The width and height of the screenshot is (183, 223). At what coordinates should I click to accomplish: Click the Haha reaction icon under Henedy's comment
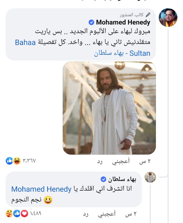pyautogui.click(x=17, y=161)
